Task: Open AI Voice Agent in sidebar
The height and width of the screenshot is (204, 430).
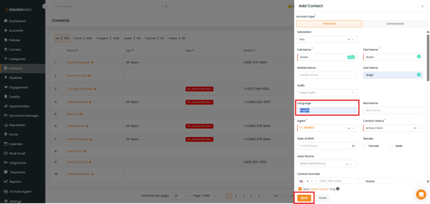Action: tap(20, 191)
